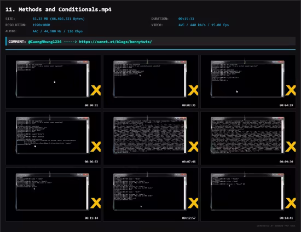Click the yellow X logo in 00:12:57 thumbnail
Screen dimensions: 301x232
click(x=193, y=203)
